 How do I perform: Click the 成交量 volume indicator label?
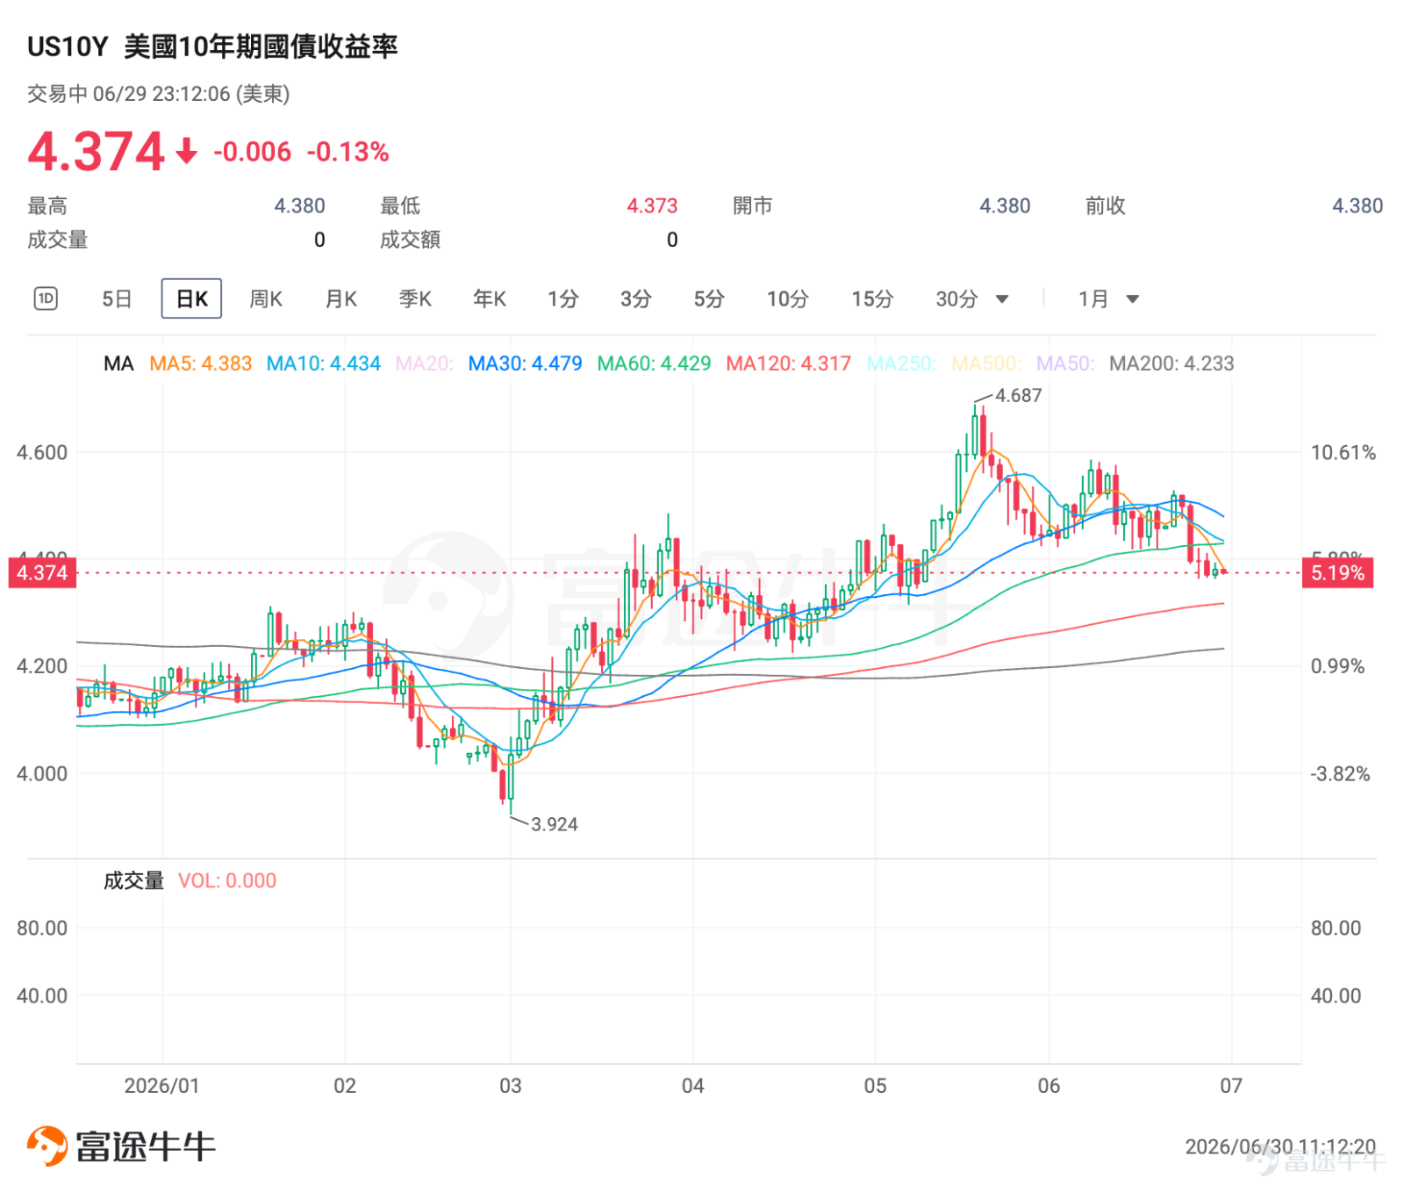[133, 880]
